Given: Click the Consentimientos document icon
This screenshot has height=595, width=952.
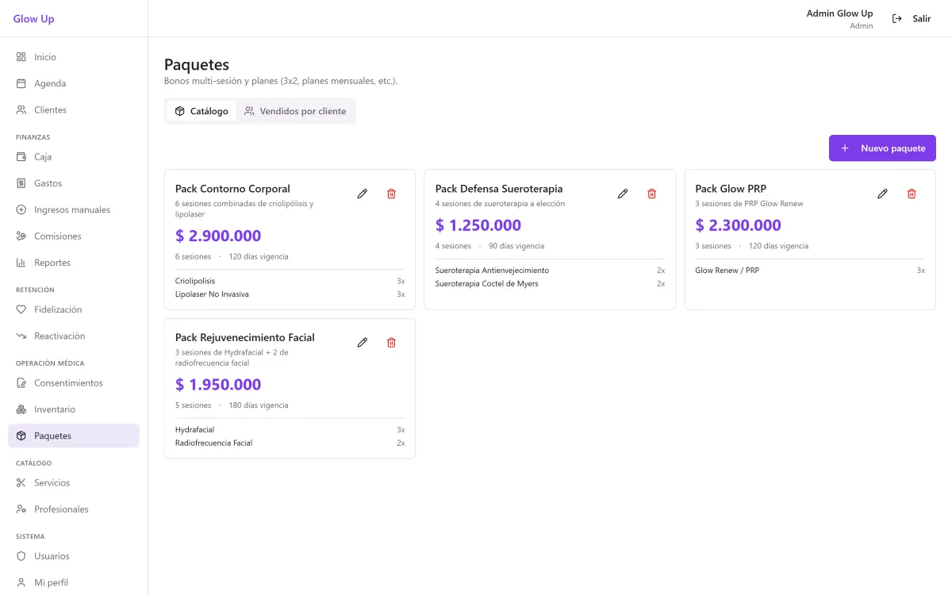Looking at the screenshot, I should 21,383.
